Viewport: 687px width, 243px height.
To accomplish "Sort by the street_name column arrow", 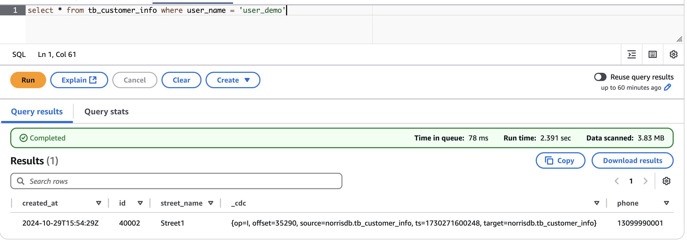I will coord(210,203).
